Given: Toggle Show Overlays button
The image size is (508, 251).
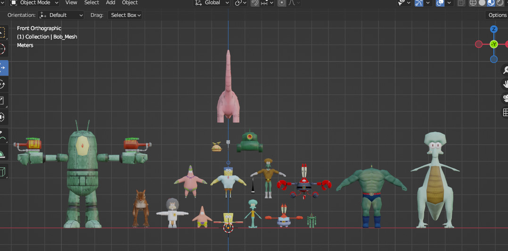Looking at the screenshot, I should click(x=440, y=3).
